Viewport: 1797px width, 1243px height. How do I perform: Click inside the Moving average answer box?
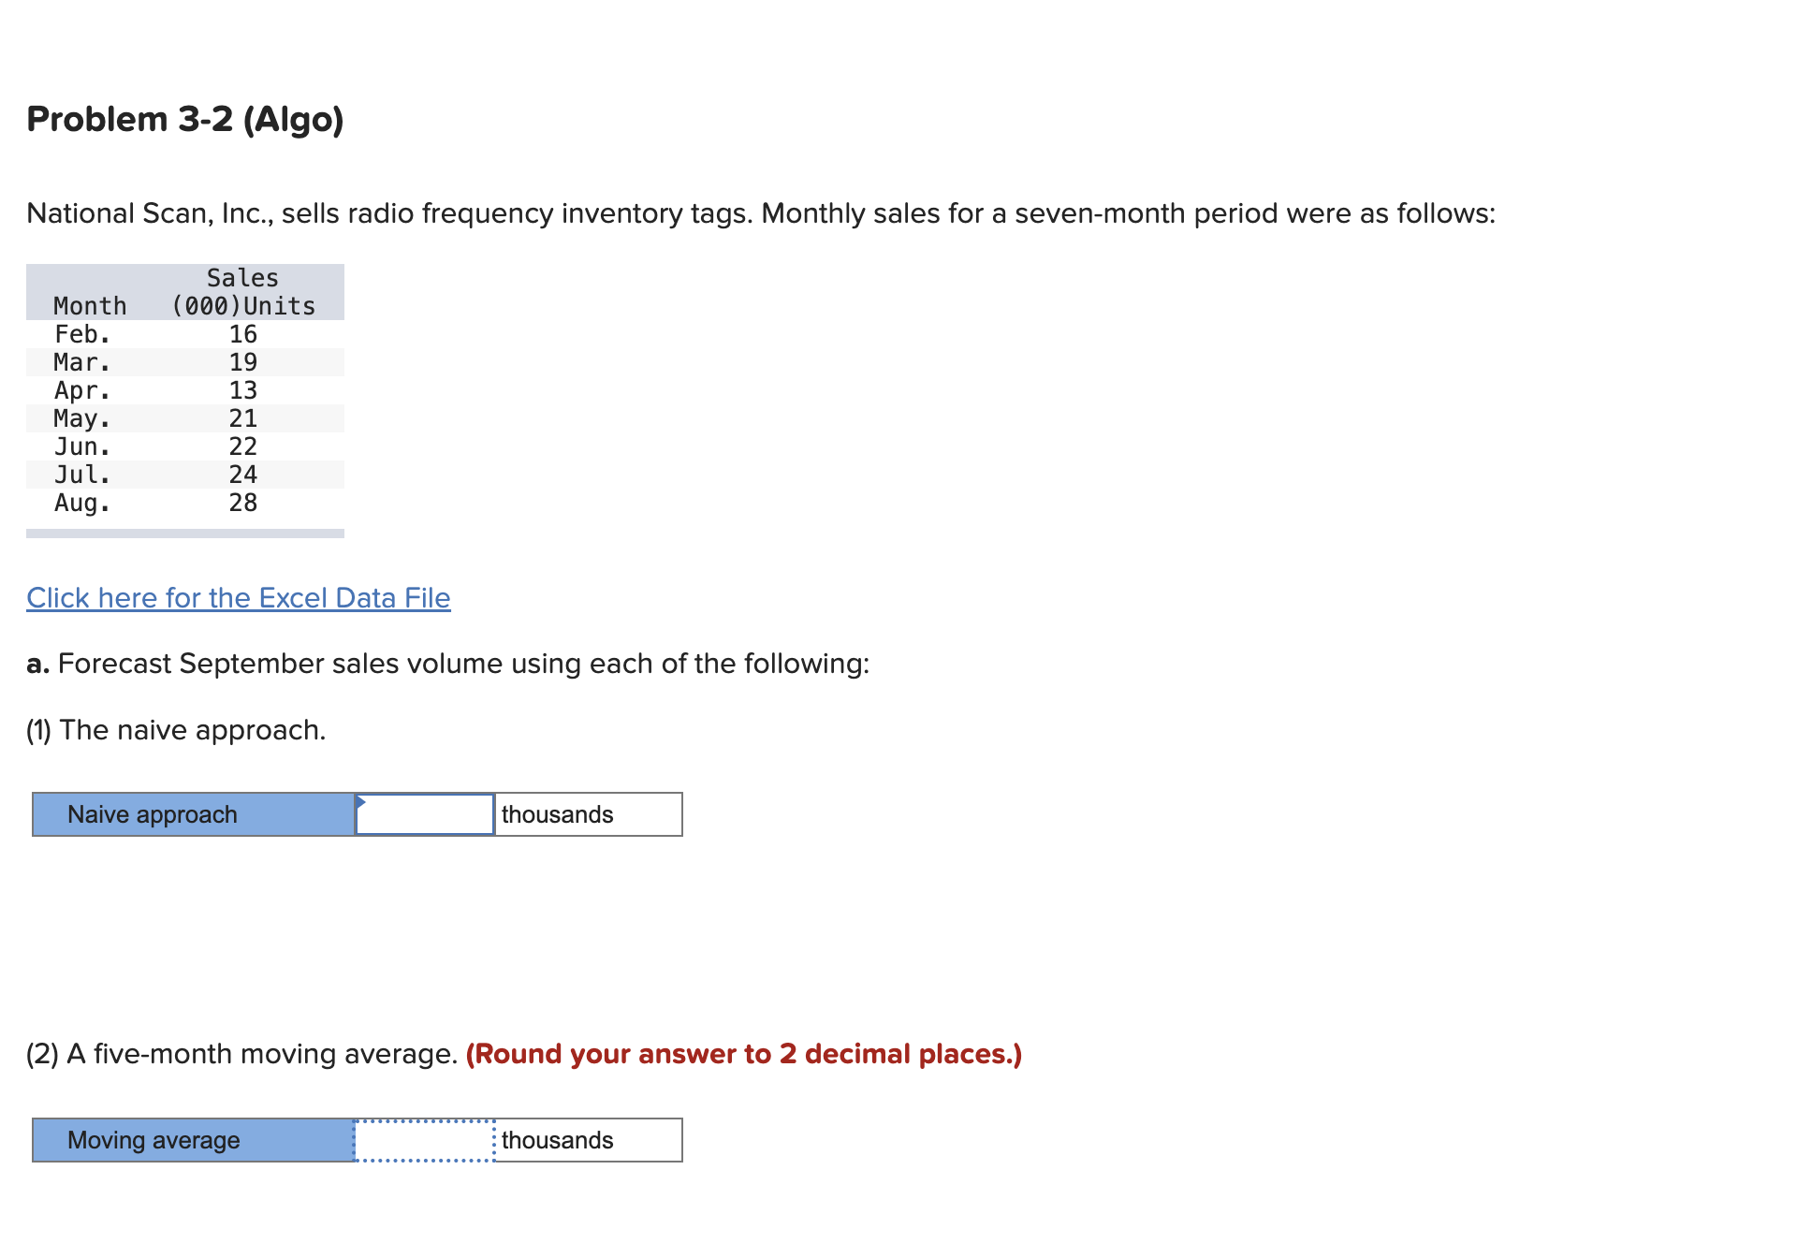[423, 1140]
